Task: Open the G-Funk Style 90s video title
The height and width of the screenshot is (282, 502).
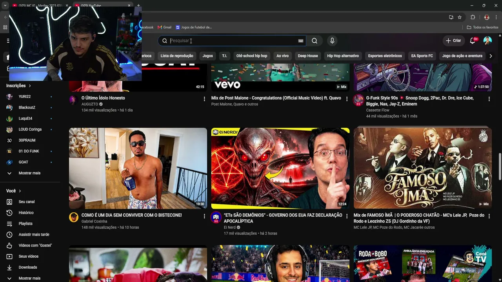Action: 420,101
